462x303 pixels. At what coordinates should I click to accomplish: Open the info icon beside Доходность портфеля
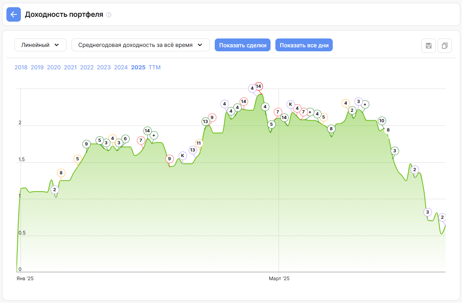tap(109, 15)
